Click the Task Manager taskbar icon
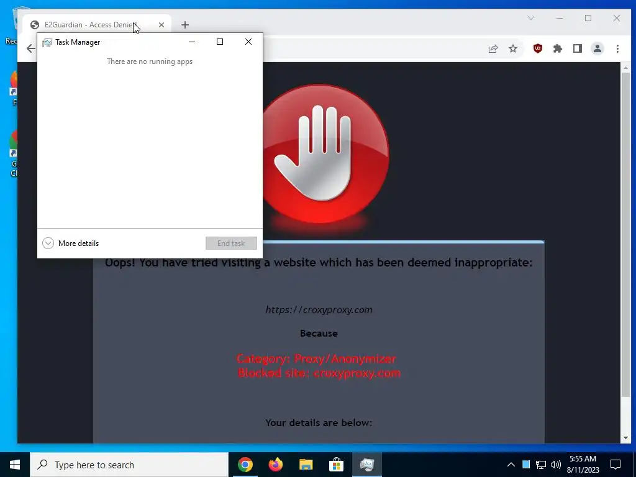Screen dimensions: 636x477 366,465
